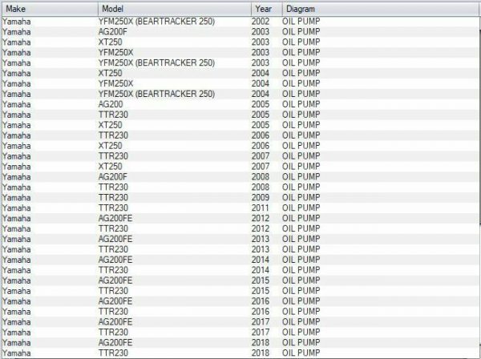Click OIL PUMP in the 2011 TTR230 row
This screenshot has width=481, height=359.
pyautogui.click(x=301, y=208)
